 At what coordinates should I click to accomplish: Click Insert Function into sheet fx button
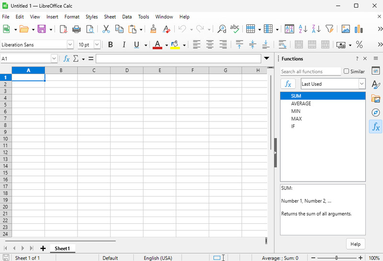point(288,84)
